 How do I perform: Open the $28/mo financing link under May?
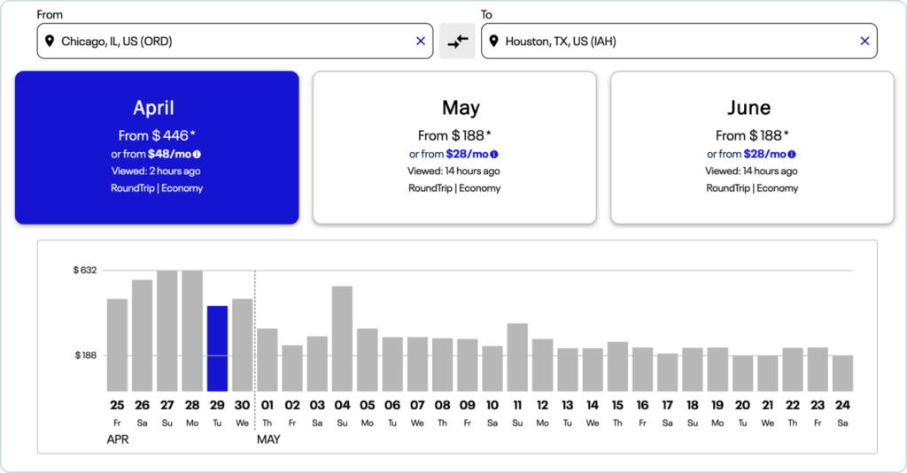[467, 154]
